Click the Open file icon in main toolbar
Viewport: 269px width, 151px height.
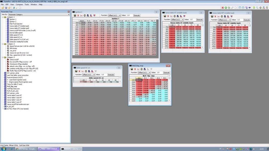click(3, 8)
